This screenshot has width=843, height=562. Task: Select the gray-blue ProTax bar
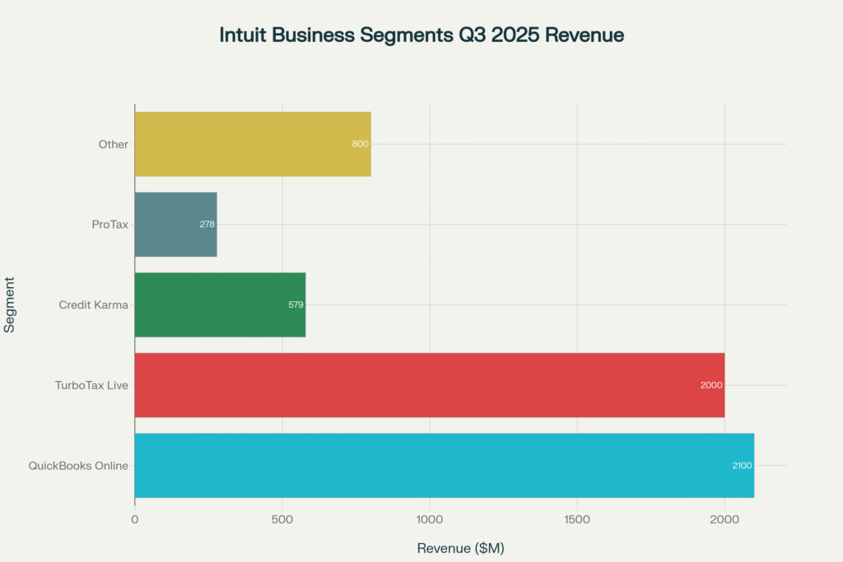[176, 225]
